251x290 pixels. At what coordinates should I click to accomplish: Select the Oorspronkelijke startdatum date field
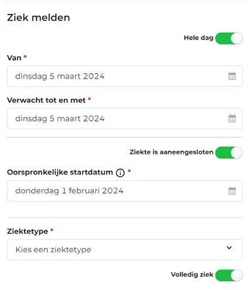click(x=125, y=191)
